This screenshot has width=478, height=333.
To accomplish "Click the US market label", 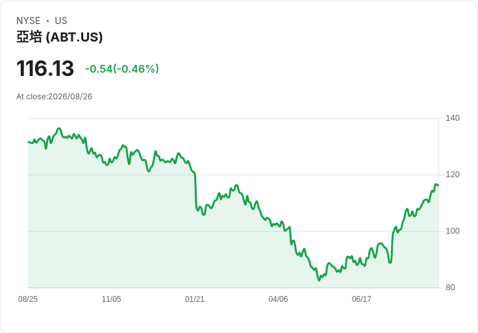I will [61, 21].
